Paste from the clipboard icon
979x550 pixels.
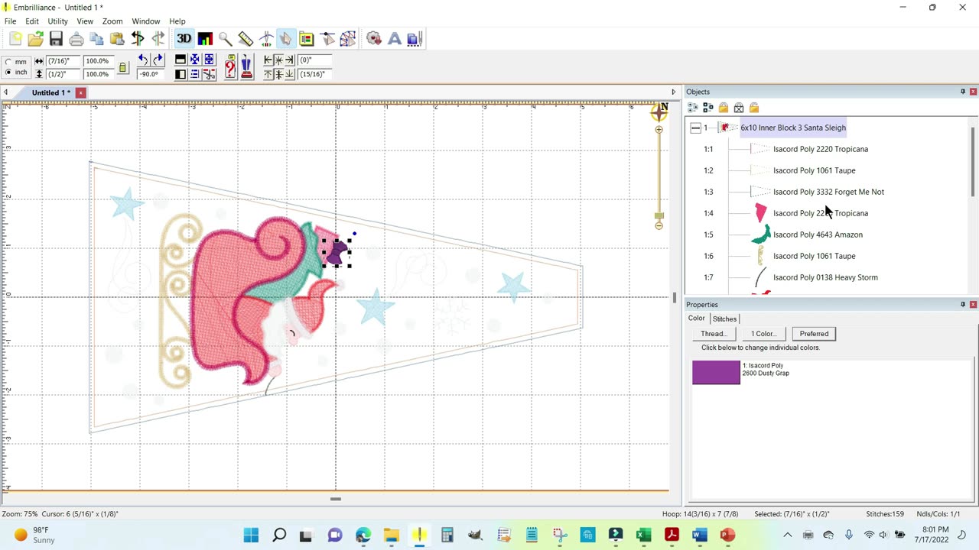[117, 39]
